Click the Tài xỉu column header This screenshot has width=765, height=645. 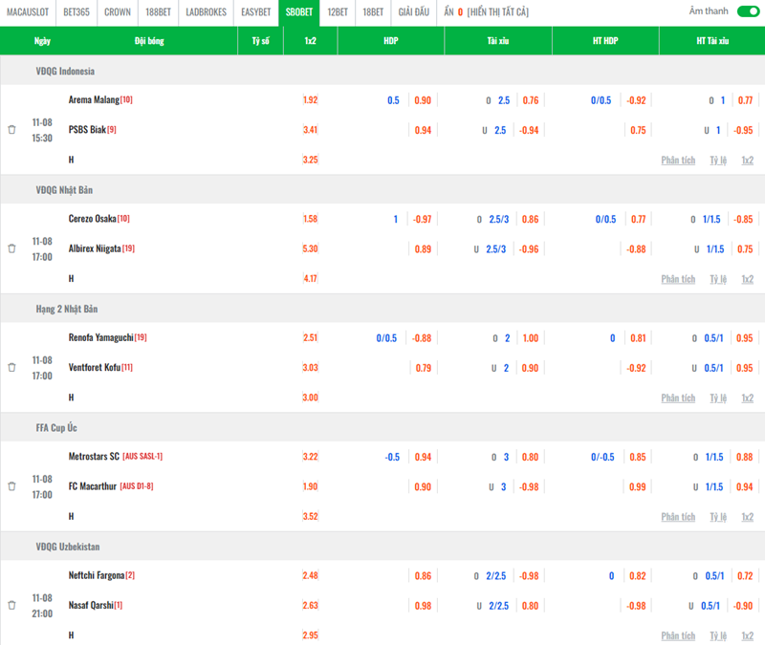(498, 41)
